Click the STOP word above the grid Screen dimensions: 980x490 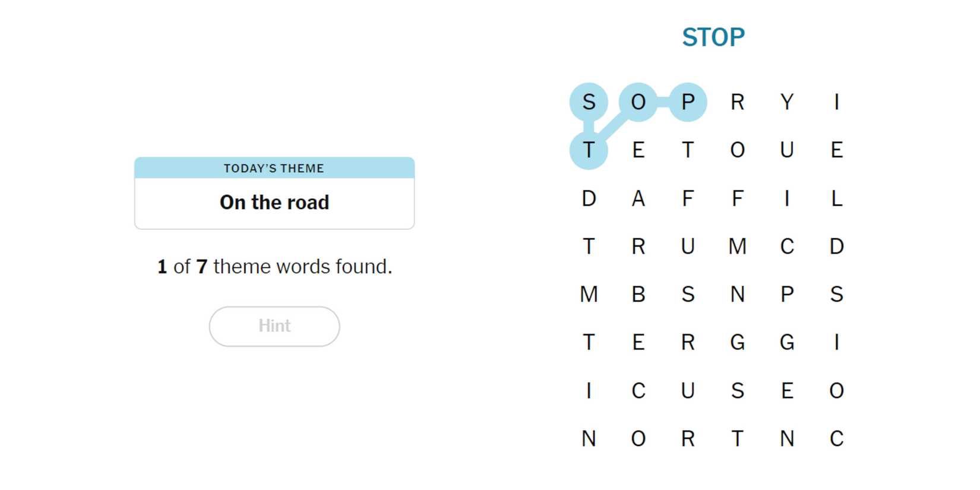click(x=713, y=37)
